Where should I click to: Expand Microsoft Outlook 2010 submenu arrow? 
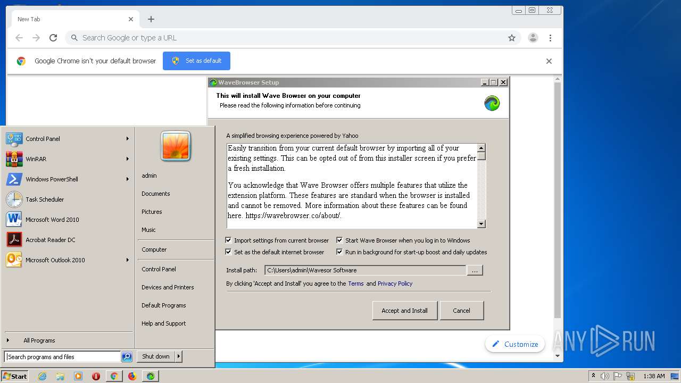[x=128, y=260]
